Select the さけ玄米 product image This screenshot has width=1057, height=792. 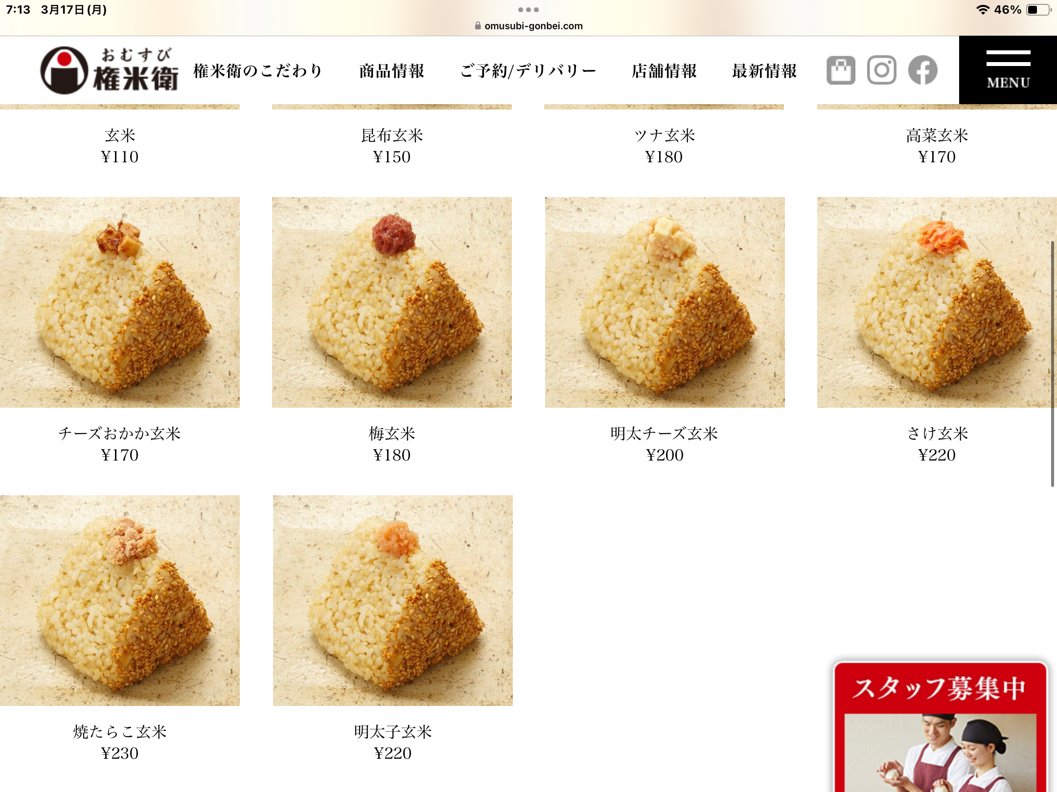click(937, 302)
